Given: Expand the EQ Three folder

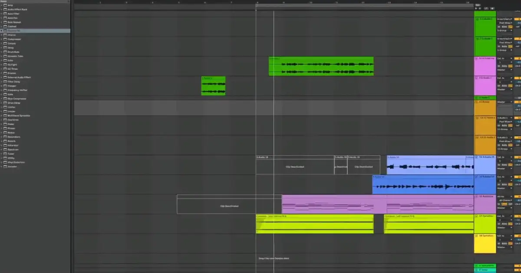Looking at the screenshot, I should (x=2, y=69).
